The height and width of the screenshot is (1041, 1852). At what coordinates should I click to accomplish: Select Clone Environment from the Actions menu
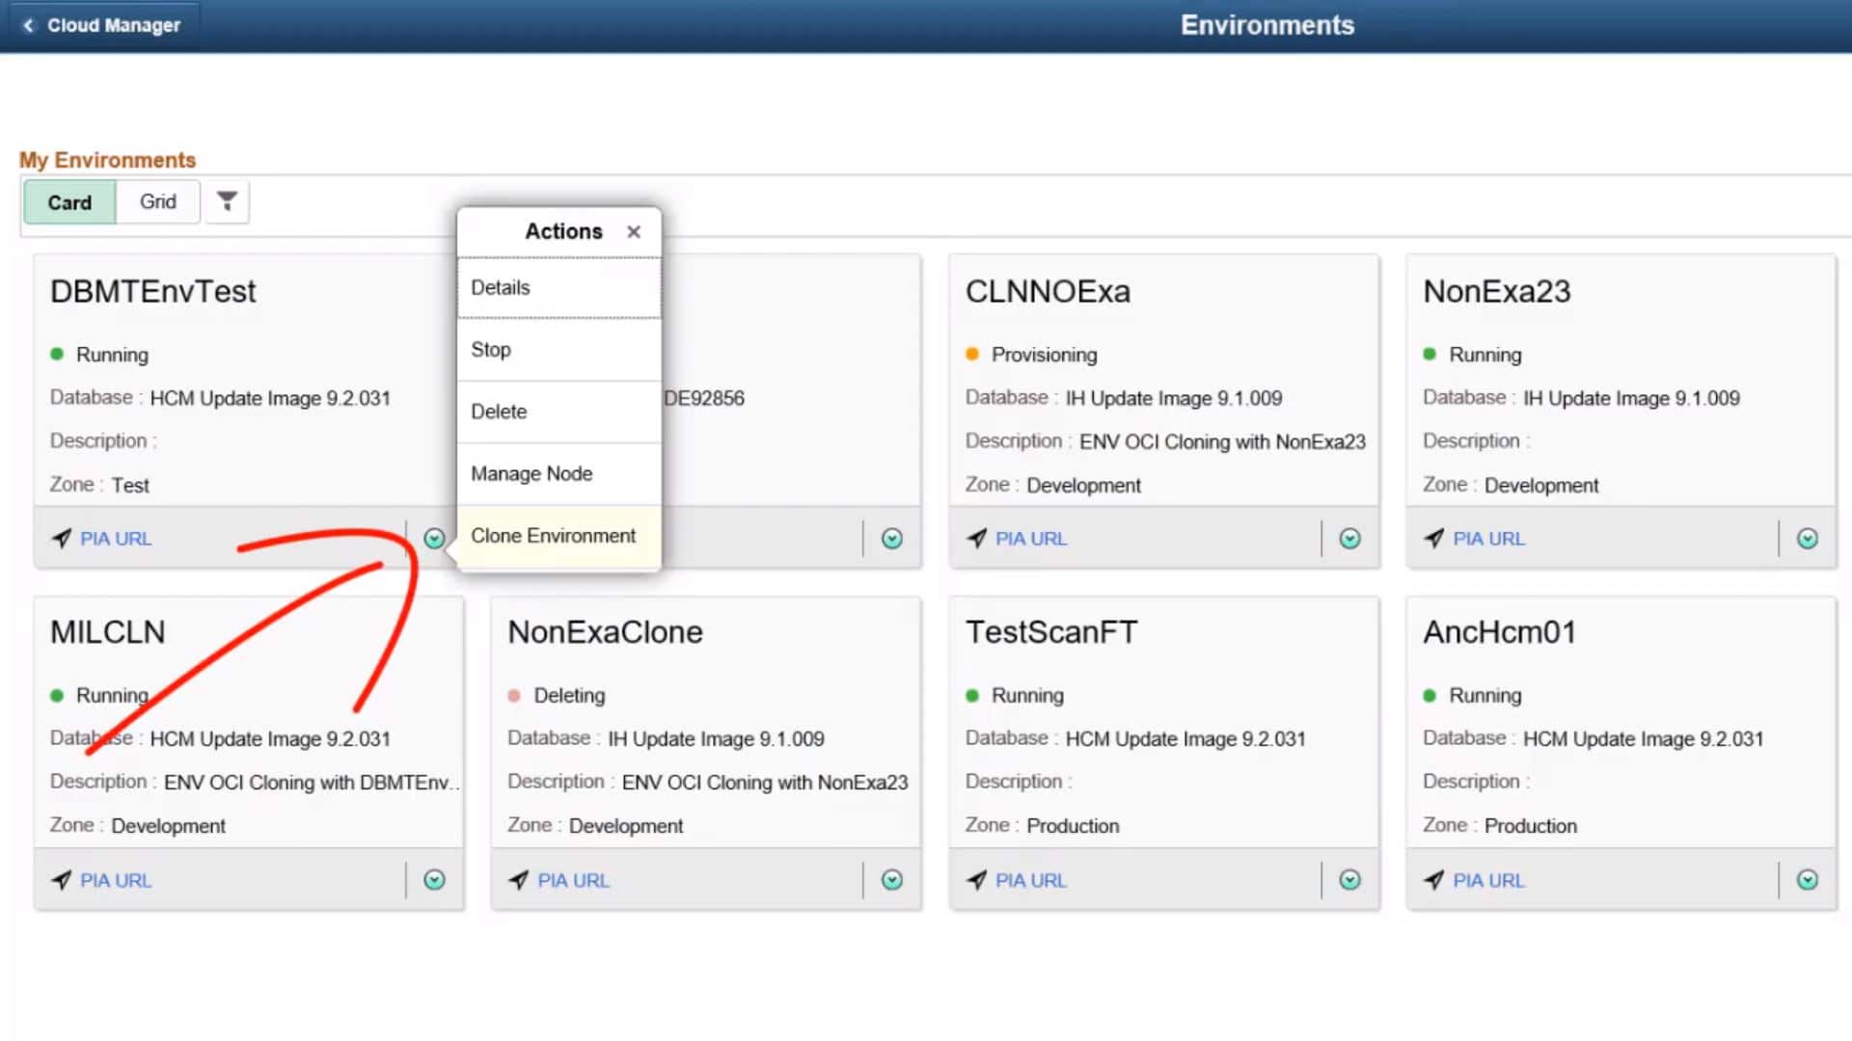(553, 535)
